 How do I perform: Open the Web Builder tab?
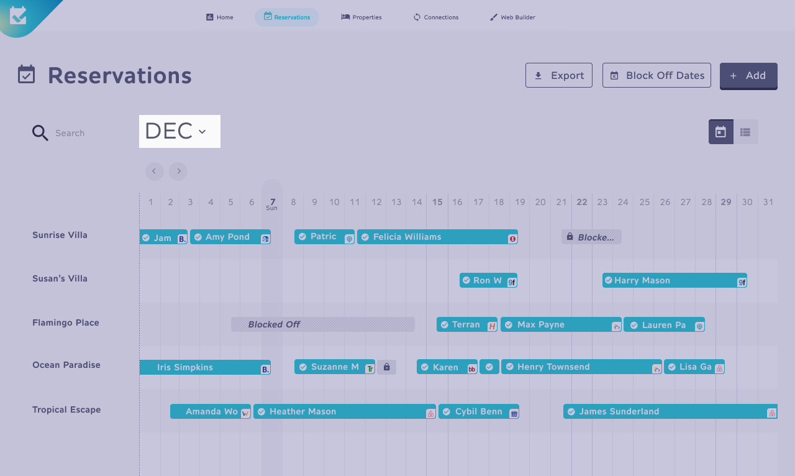512,17
